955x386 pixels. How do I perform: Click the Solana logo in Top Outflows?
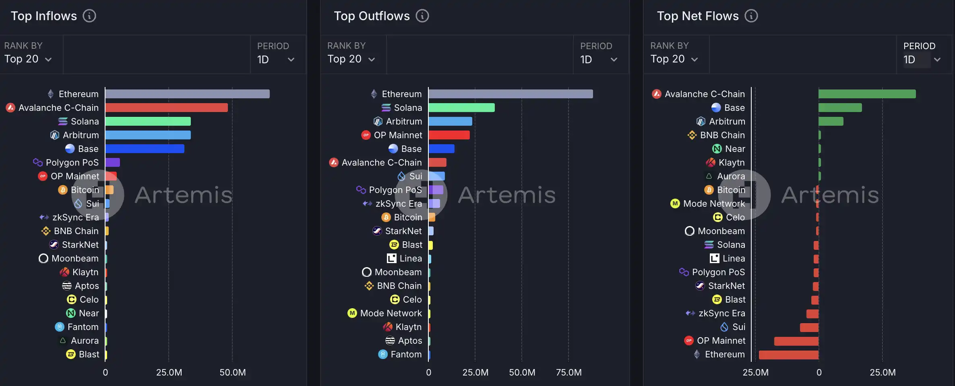[x=386, y=108]
